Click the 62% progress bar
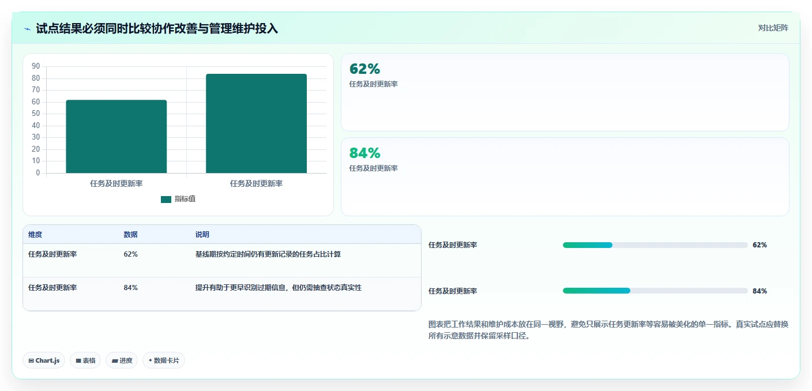The height and width of the screenshot is (391, 812). [655, 245]
